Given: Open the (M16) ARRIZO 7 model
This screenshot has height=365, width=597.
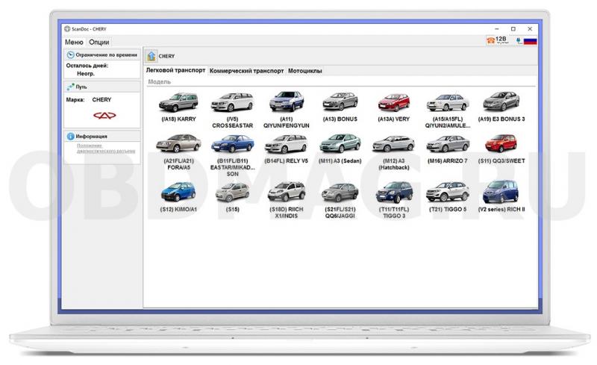Looking at the screenshot, I should point(448,149).
